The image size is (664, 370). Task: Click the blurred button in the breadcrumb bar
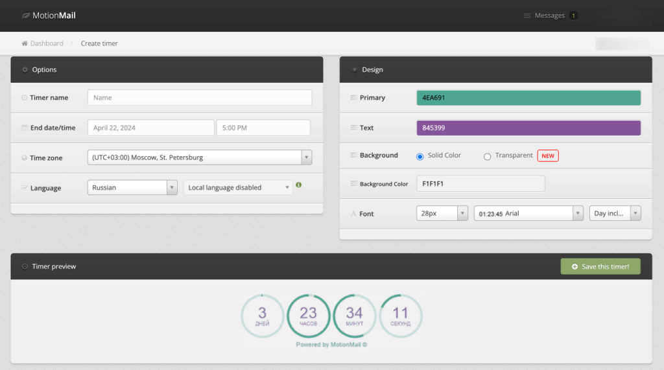click(622, 43)
